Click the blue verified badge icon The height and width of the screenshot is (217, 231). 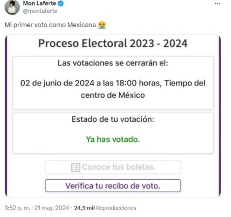click(x=61, y=3)
